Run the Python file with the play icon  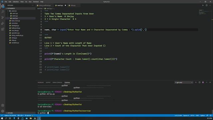click(203, 5)
